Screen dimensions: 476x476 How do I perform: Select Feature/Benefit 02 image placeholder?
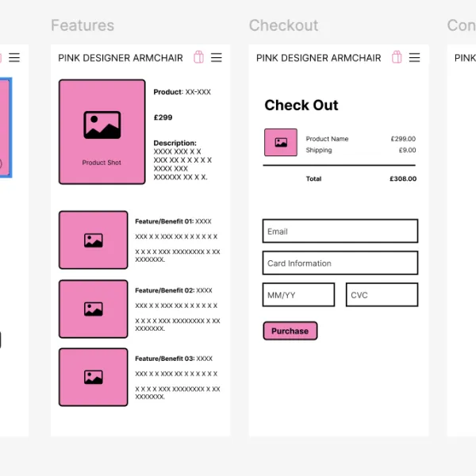[93, 309]
